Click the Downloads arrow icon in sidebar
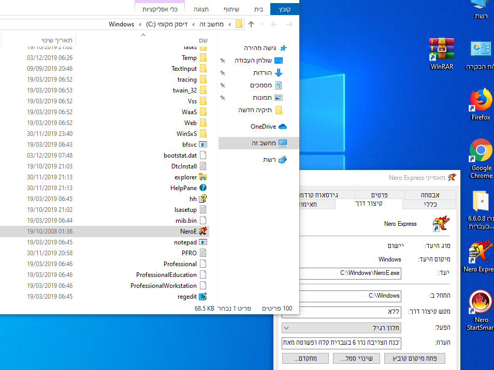Screen dimensions: 494x370 click(x=279, y=73)
